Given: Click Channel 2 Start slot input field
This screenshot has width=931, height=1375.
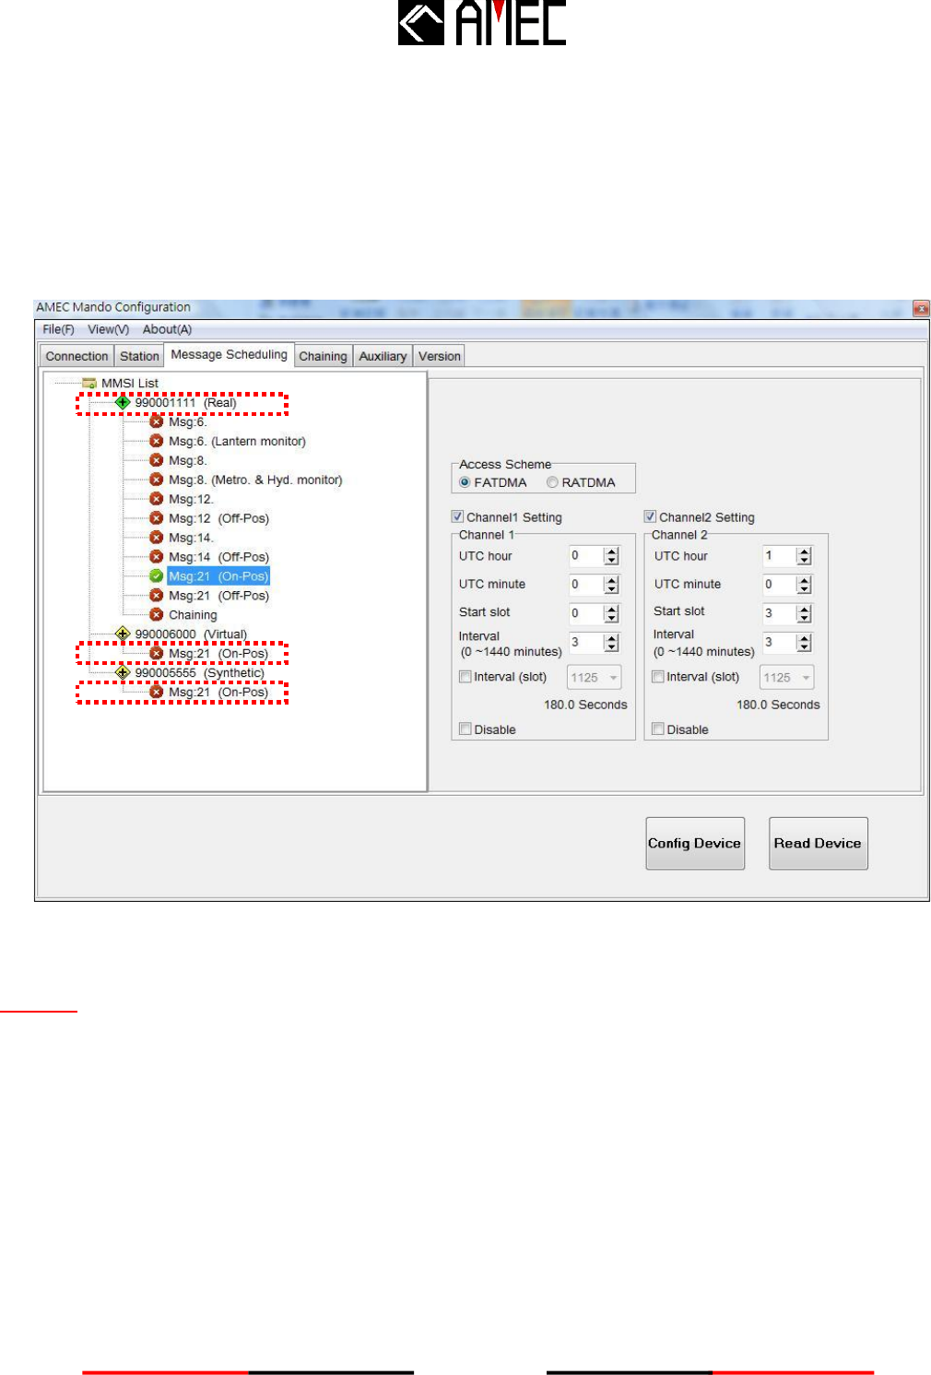Looking at the screenshot, I should [x=779, y=613].
